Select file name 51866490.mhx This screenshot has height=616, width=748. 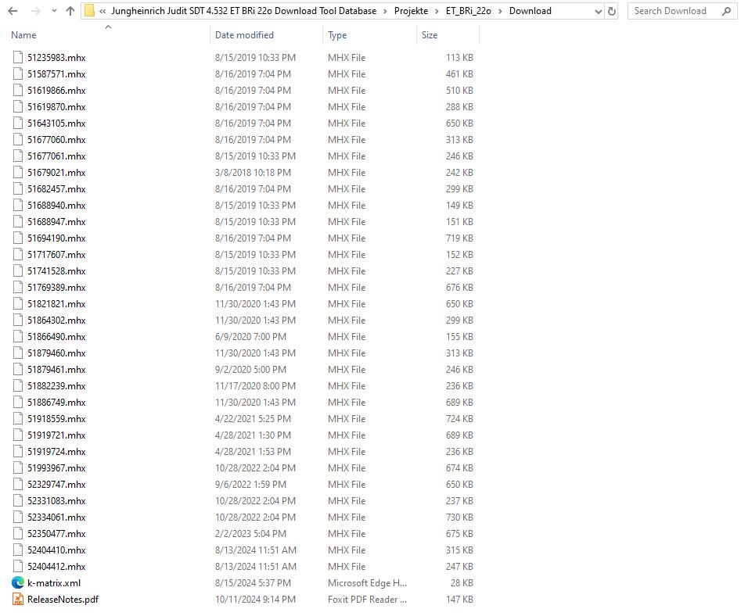56,337
